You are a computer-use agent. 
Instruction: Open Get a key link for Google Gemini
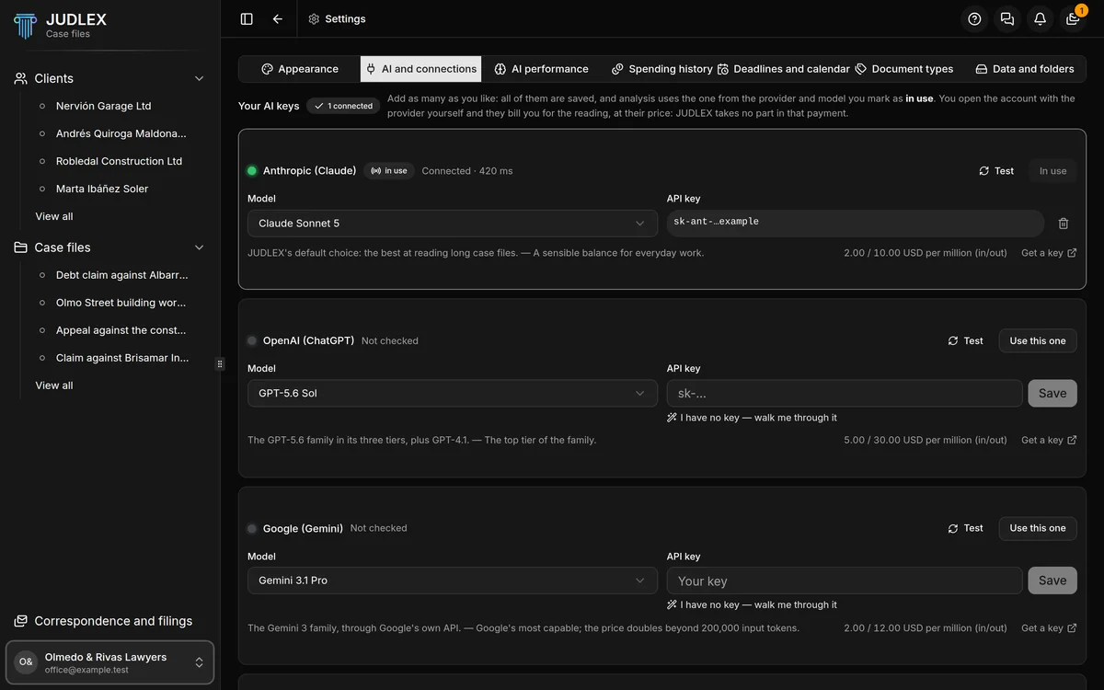1049,628
